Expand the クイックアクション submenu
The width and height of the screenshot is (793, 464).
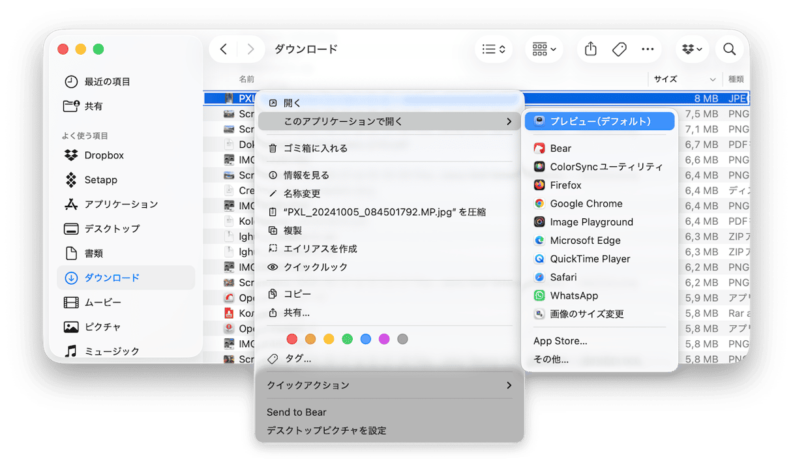tap(389, 385)
